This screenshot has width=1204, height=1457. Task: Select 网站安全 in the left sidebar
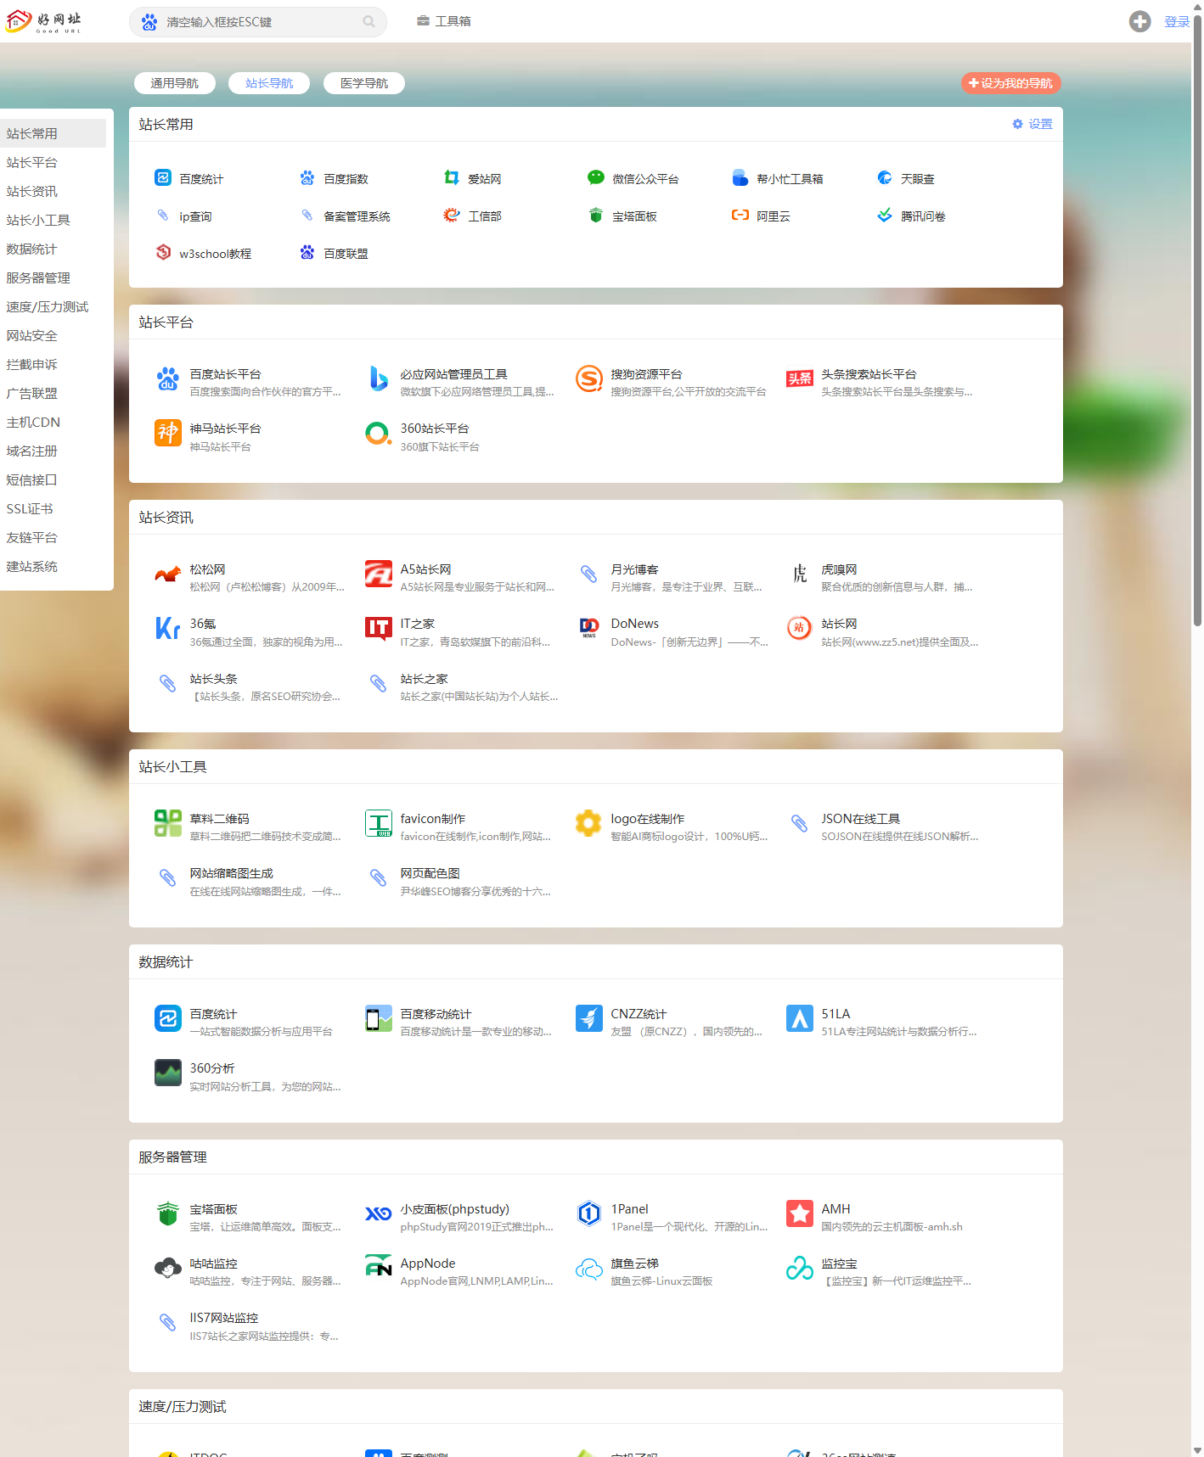[32, 336]
